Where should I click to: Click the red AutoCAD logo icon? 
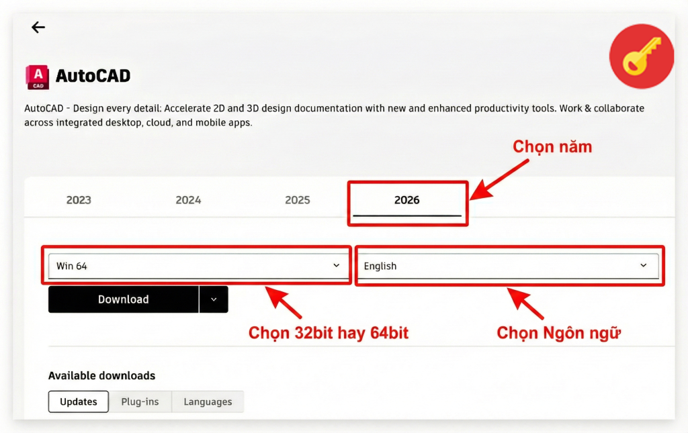pos(37,77)
